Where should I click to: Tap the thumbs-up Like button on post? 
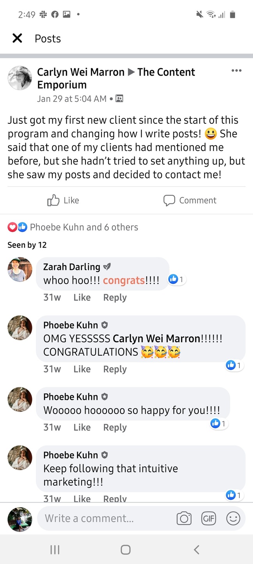tap(63, 200)
